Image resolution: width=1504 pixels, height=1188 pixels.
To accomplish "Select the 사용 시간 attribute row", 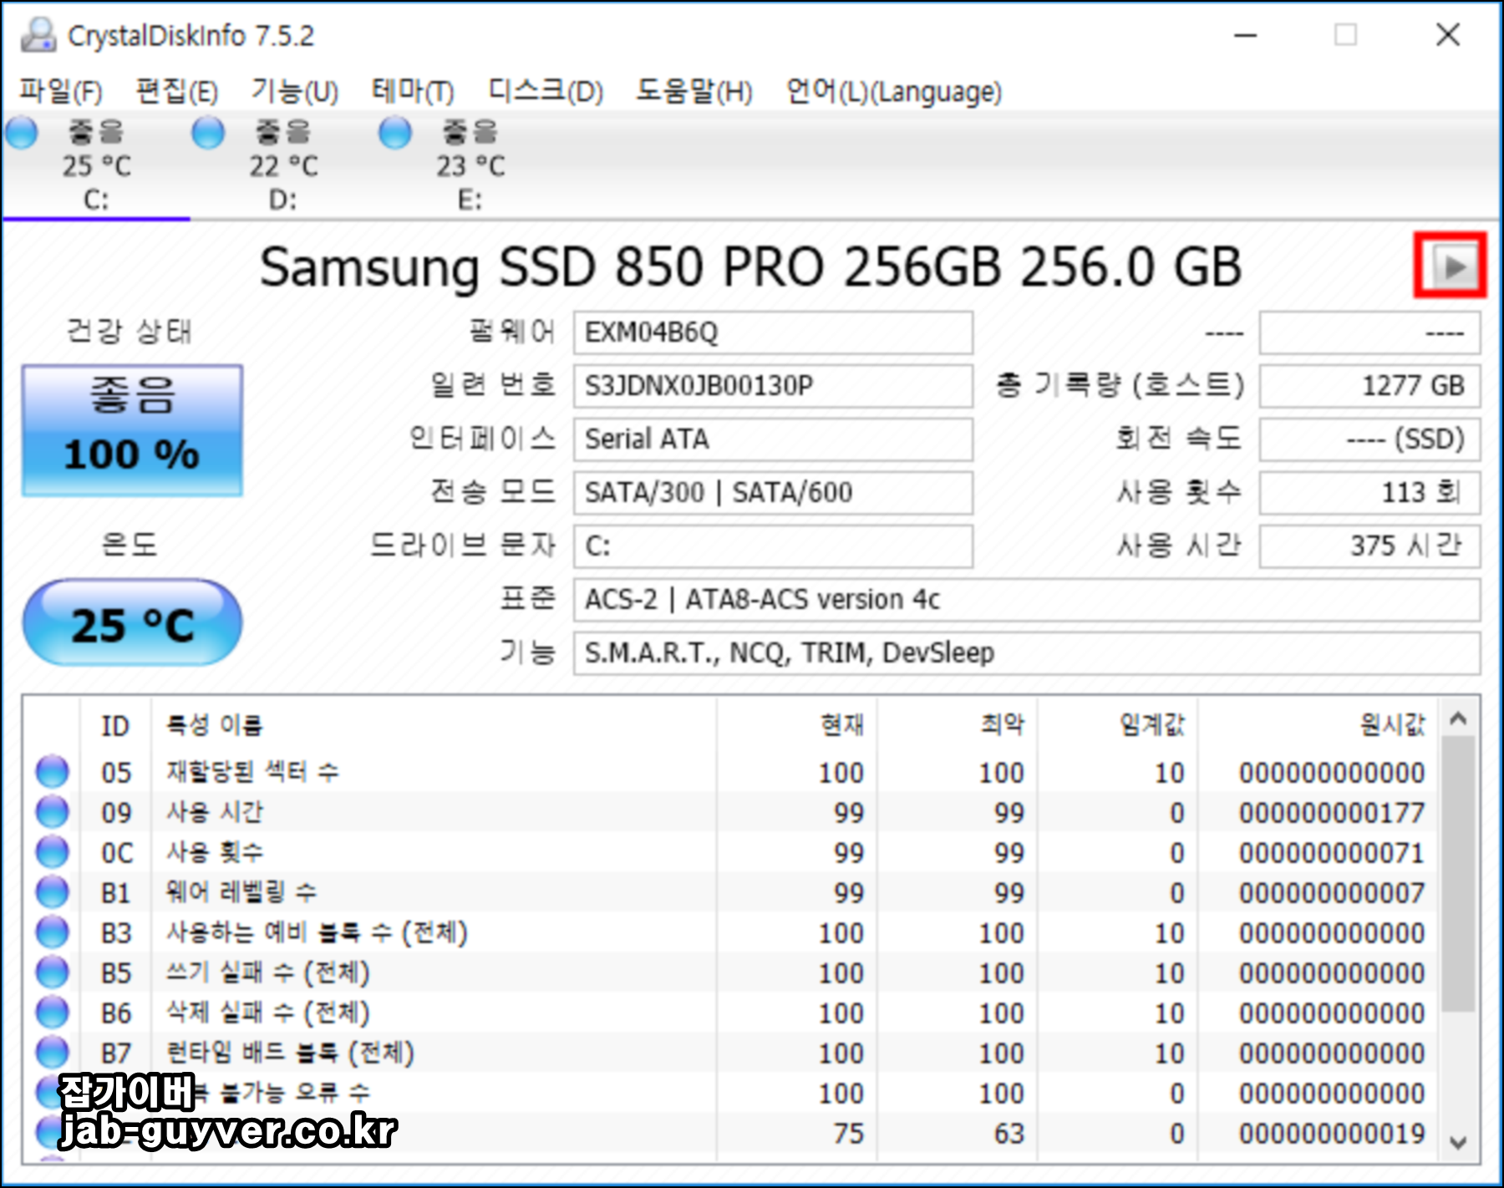I will pyautogui.click(x=731, y=812).
